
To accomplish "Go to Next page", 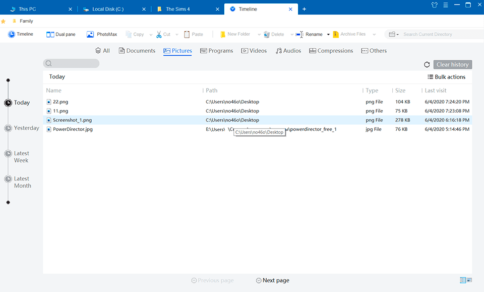I will tap(272, 280).
